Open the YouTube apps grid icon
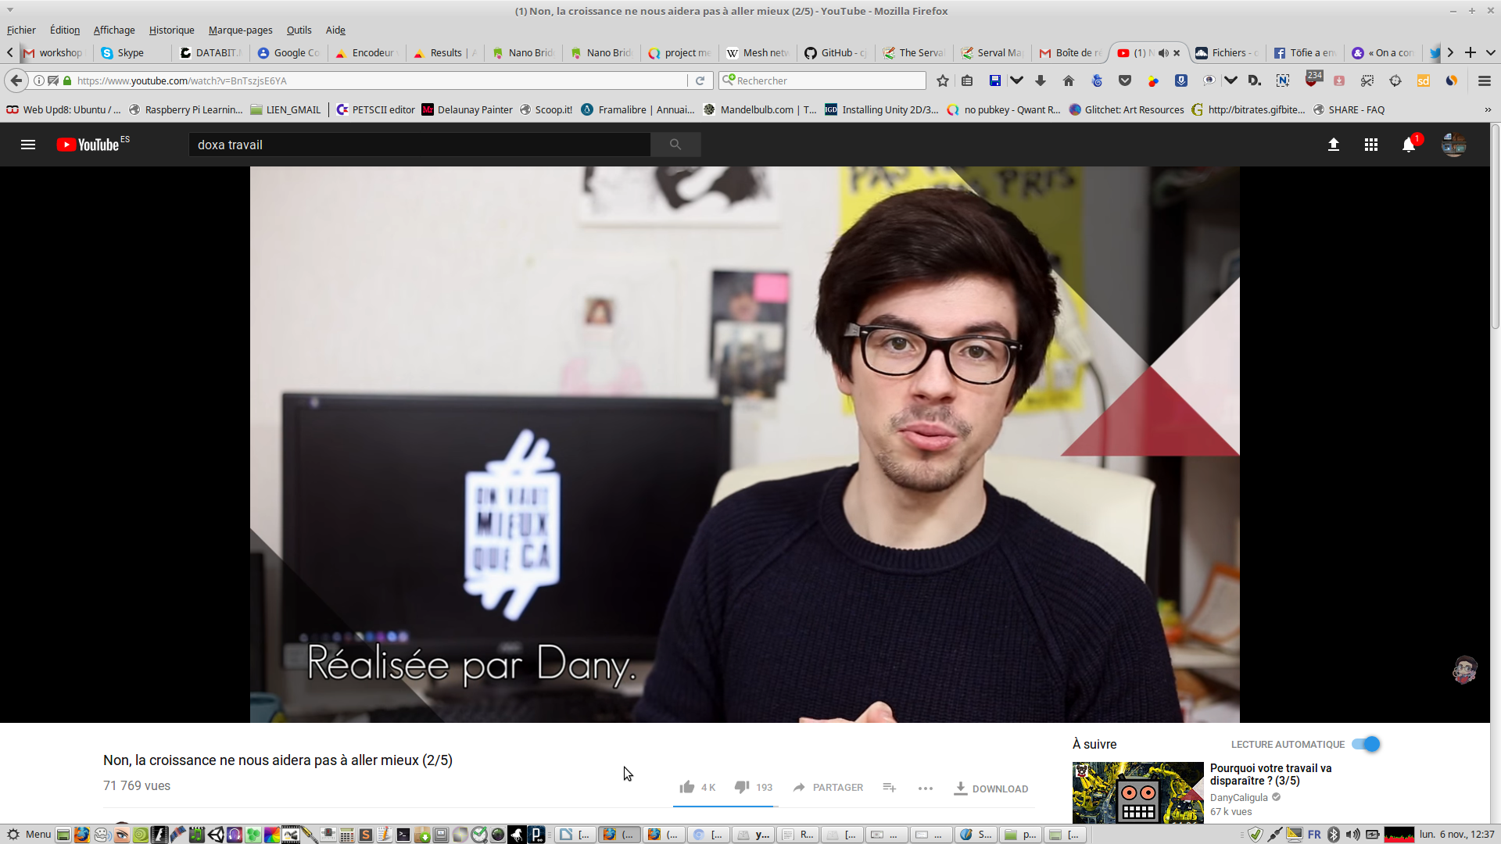Screen dimensions: 1501x844 click(1371, 145)
